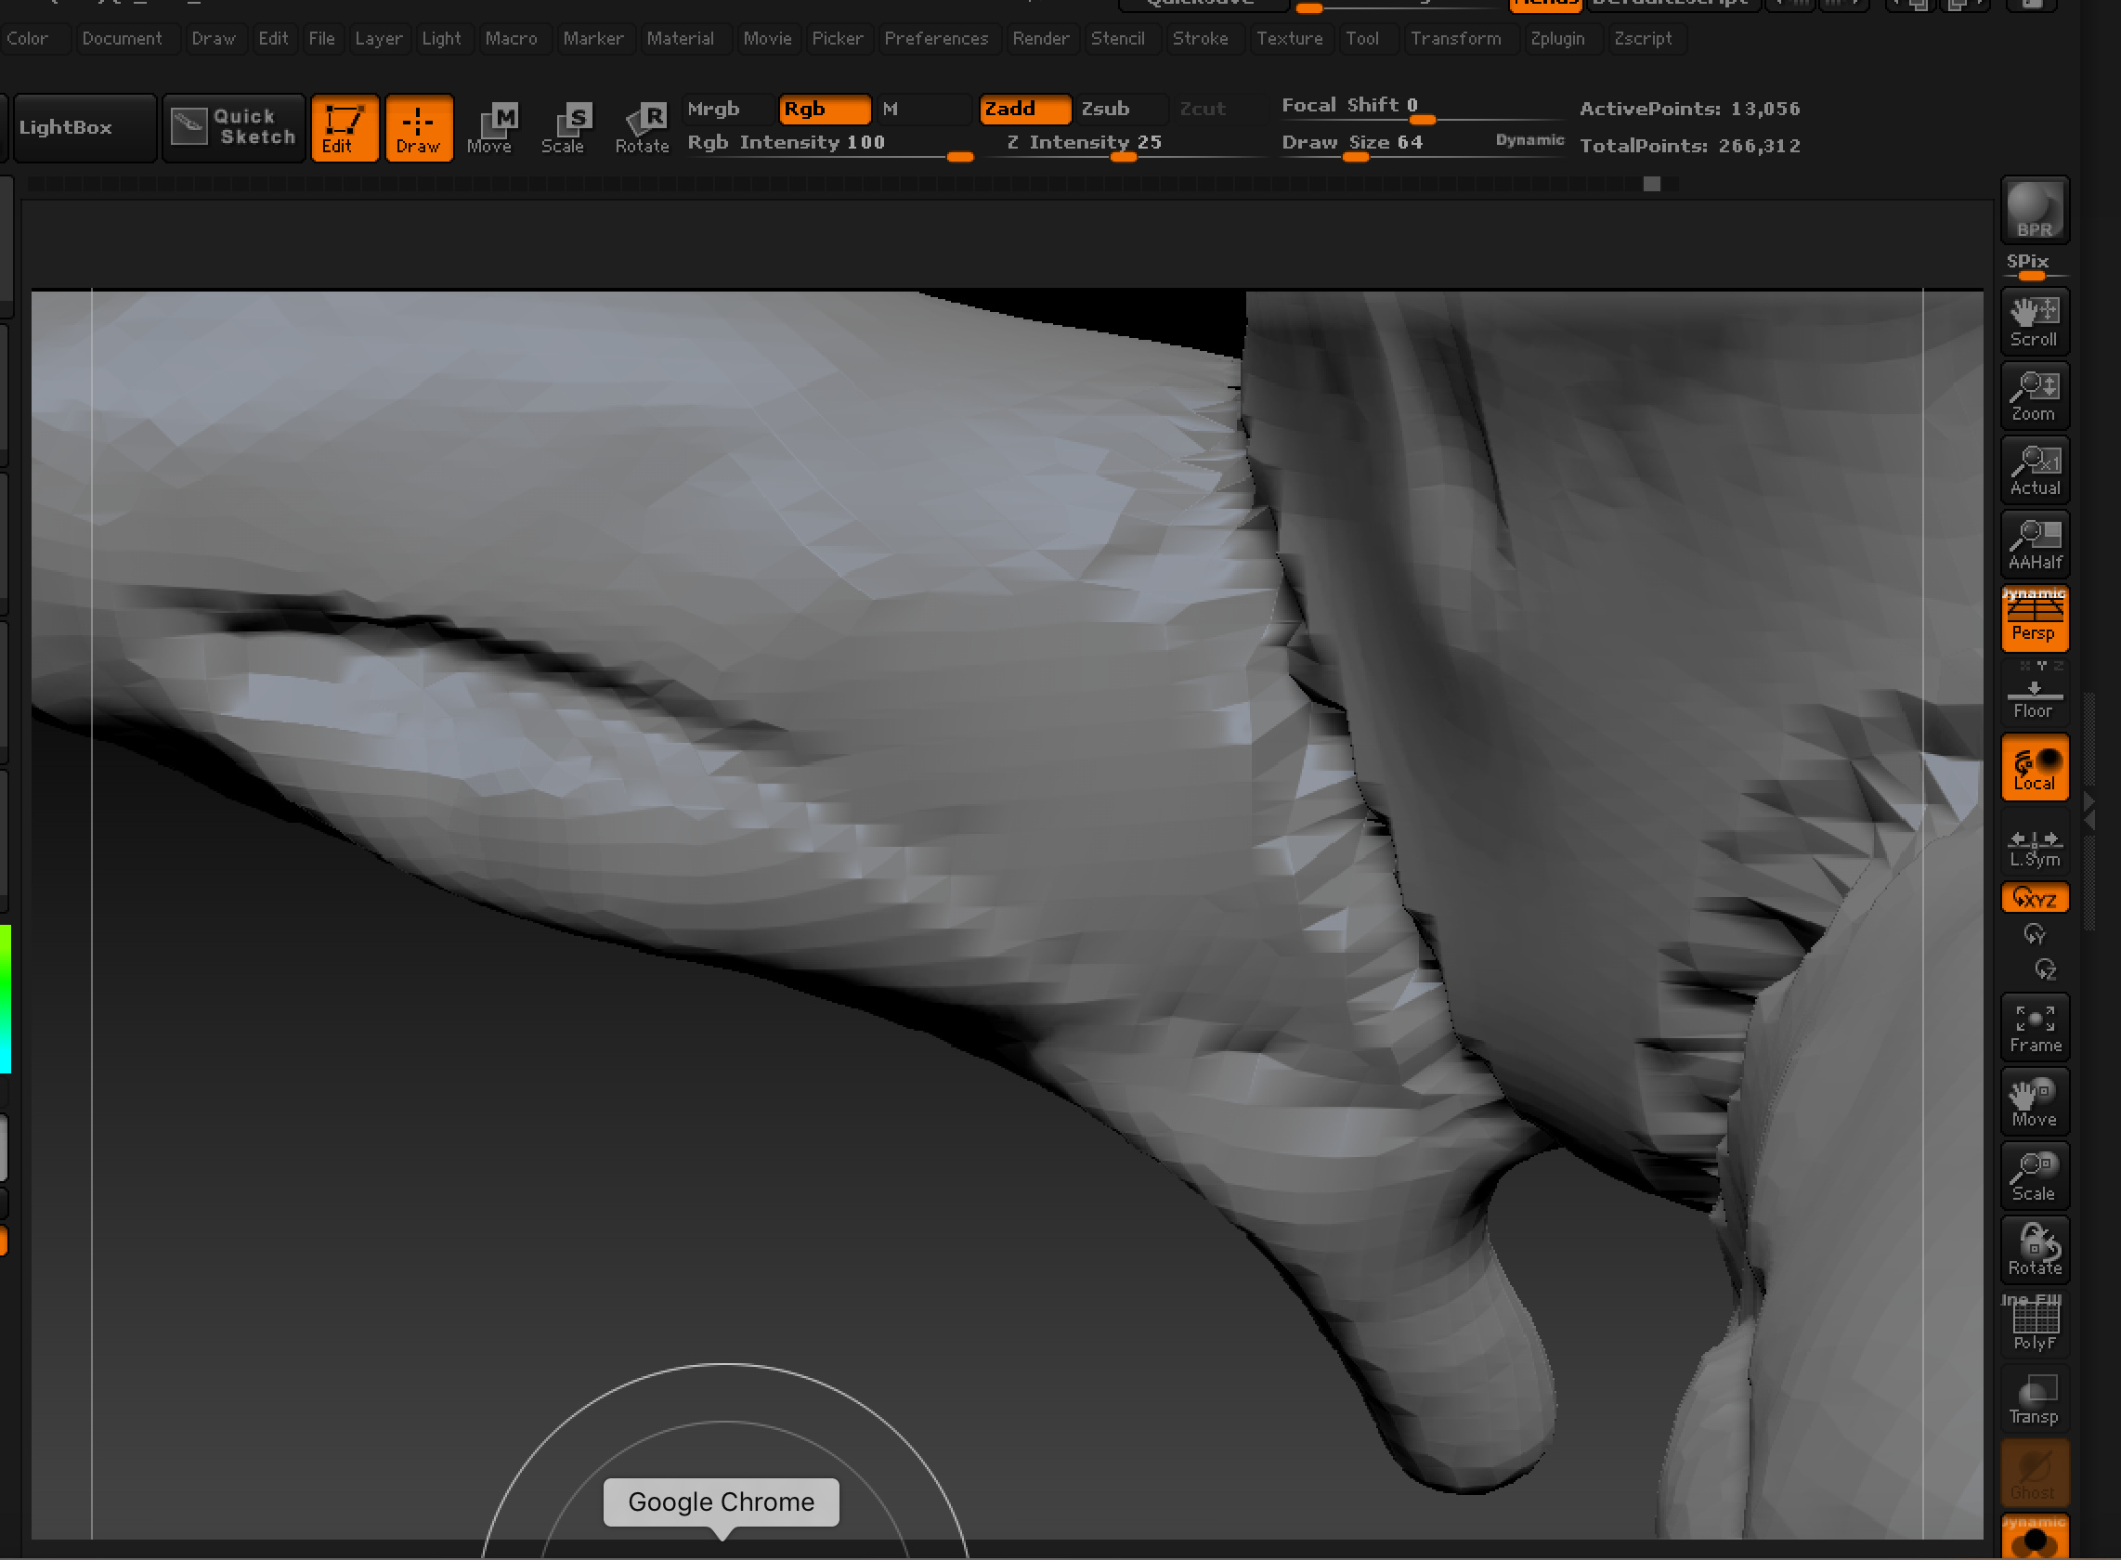Click the Zoom canvas icon

coord(2034,396)
